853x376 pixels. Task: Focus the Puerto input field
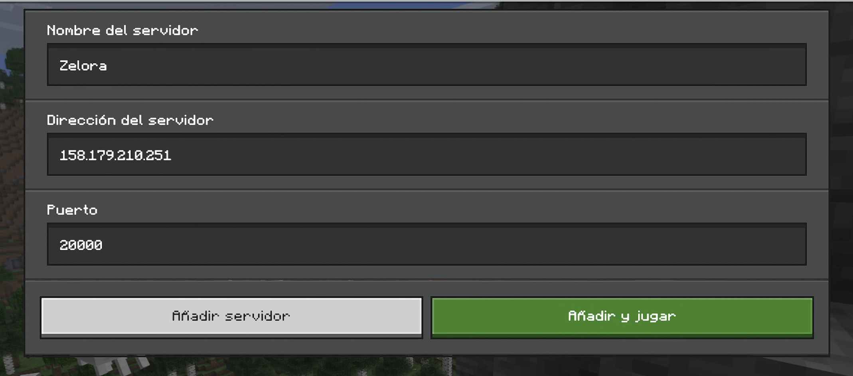click(426, 244)
